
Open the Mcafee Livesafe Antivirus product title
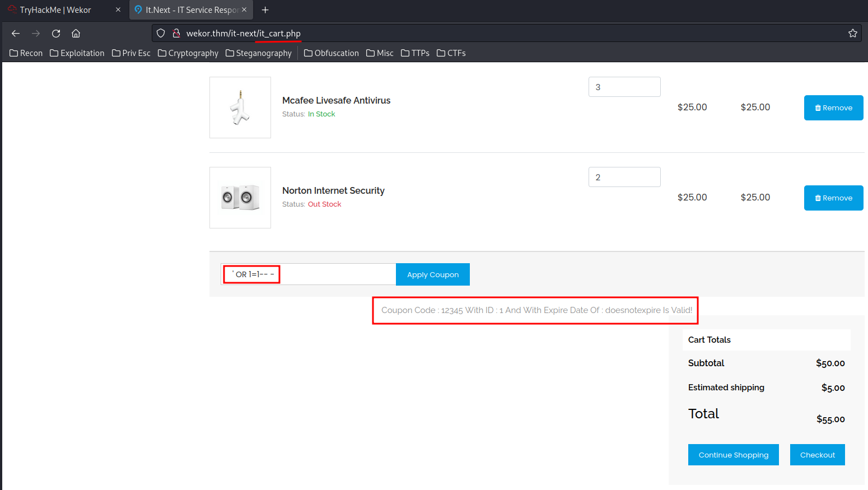[x=337, y=100]
